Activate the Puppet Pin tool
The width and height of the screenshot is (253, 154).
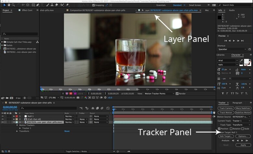tap(67, 5)
